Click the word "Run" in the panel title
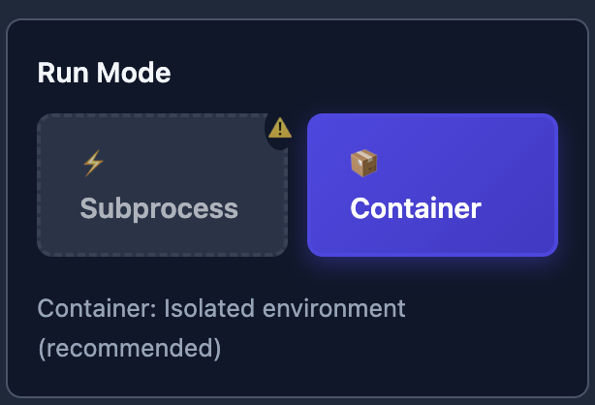The height and width of the screenshot is (405, 595). pos(60,74)
